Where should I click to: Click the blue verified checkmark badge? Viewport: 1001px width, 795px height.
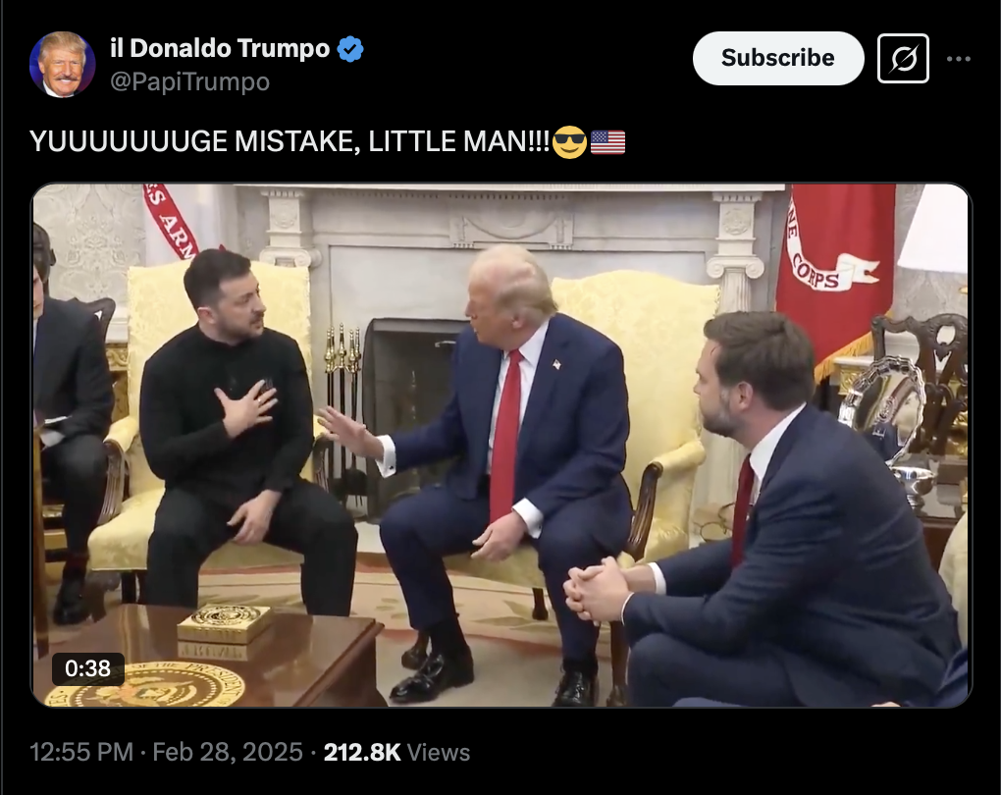point(349,49)
